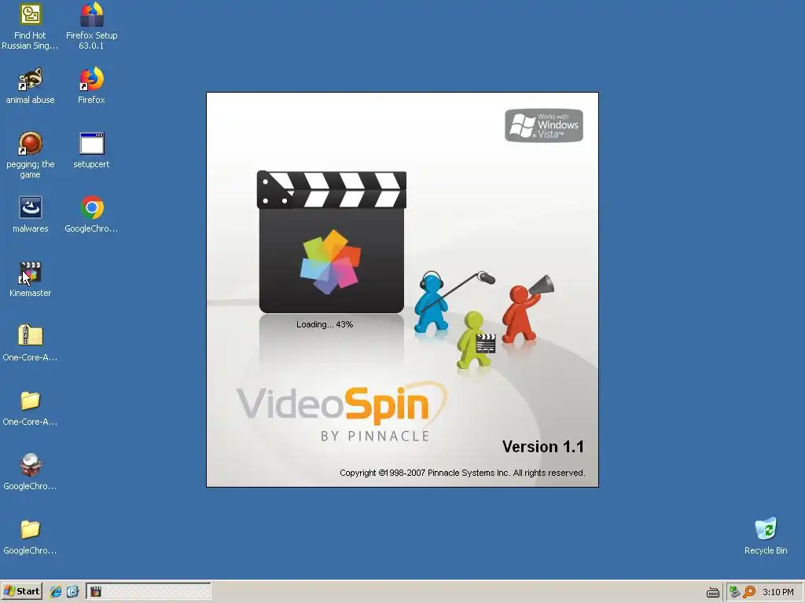This screenshot has width=805, height=603.
Task: Select the zipped One-Core-A archive icon
Action: tap(30, 343)
